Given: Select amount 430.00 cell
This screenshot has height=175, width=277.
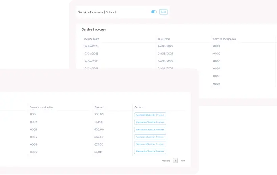Looking at the screenshot, I should pyautogui.click(x=99, y=129).
